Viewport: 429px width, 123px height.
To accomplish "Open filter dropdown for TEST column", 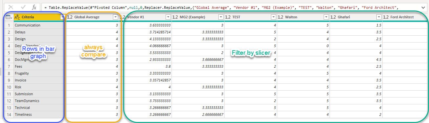I will point(273,17).
